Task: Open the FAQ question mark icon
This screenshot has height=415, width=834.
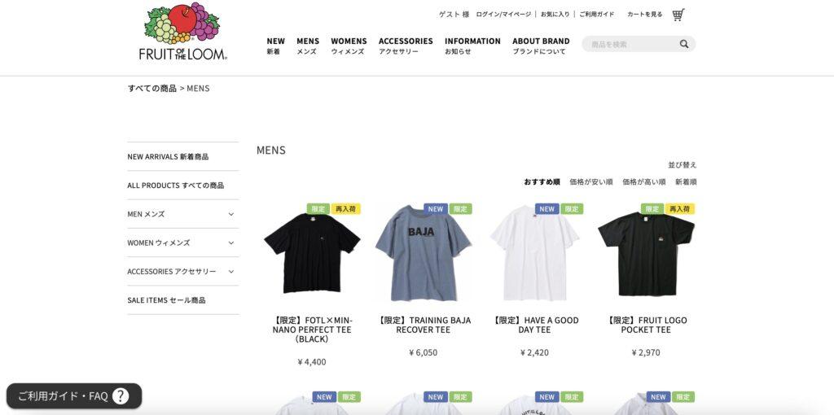Action: click(x=121, y=395)
